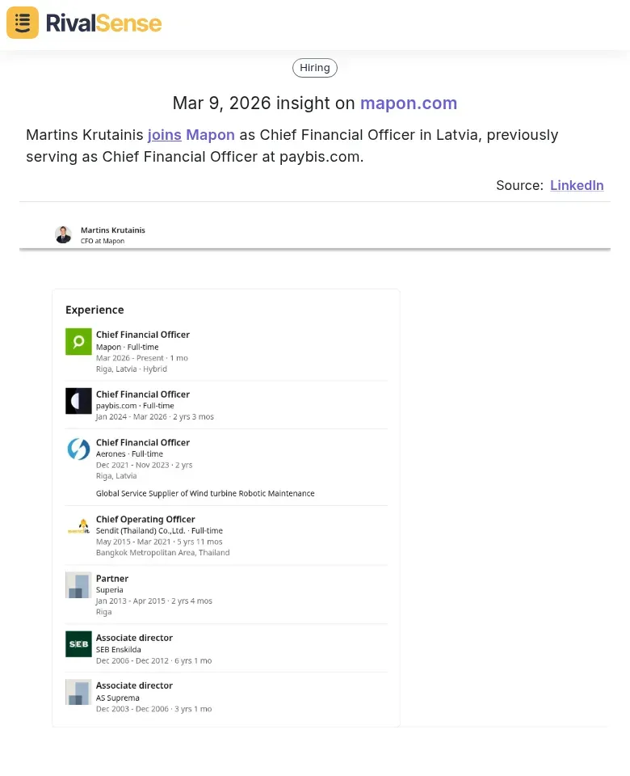The height and width of the screenshot is (776, 630).
Task: Open the mapon.com insight link
Action: click(x=409, y=103)
